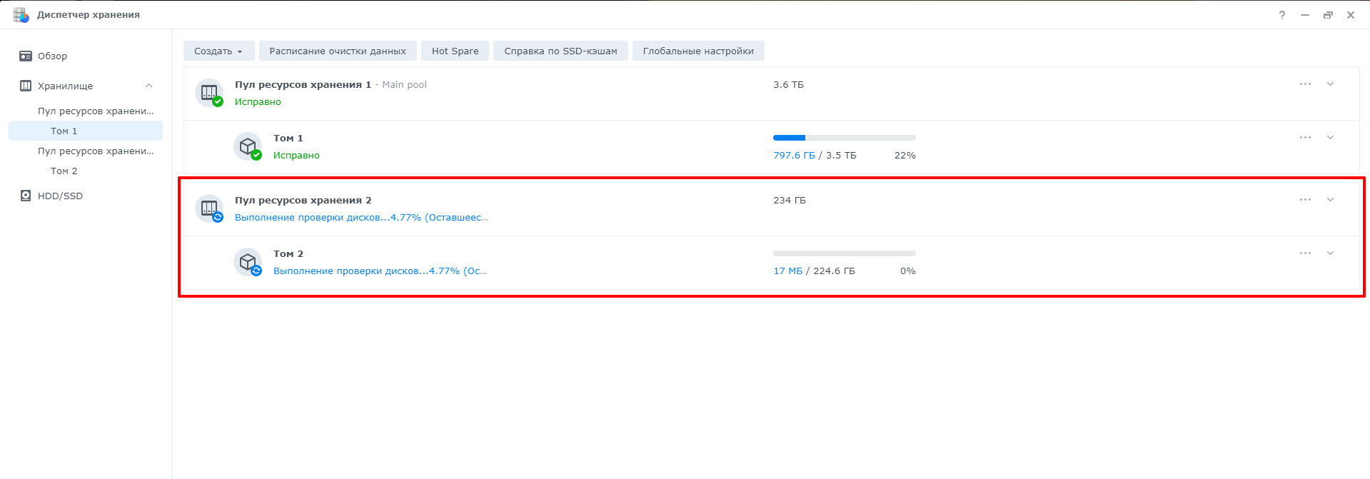The height and width of the screenshot is (479, 1370).
Task: Click the Hot Spare button
Action: click(455, 51)
